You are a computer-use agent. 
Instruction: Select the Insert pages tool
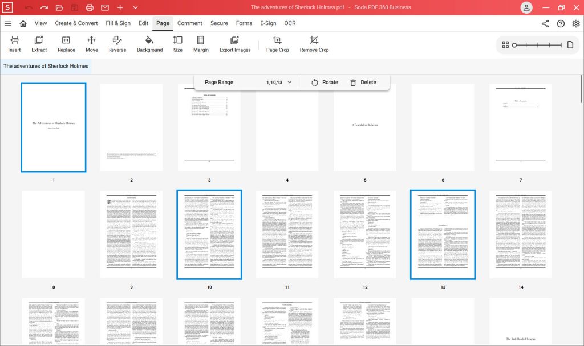14,44
